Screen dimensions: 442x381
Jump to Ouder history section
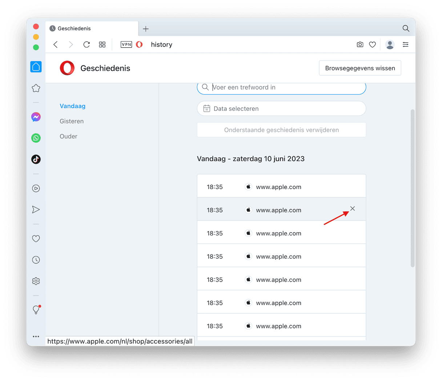click(68, 136)
